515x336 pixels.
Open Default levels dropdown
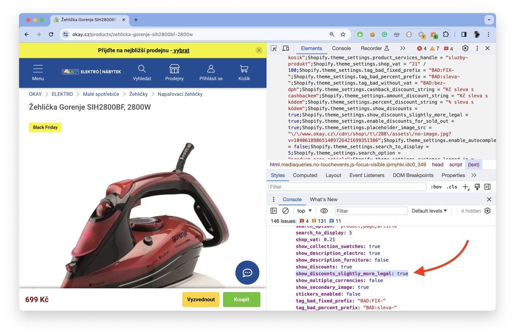click(x=429, y=211)
